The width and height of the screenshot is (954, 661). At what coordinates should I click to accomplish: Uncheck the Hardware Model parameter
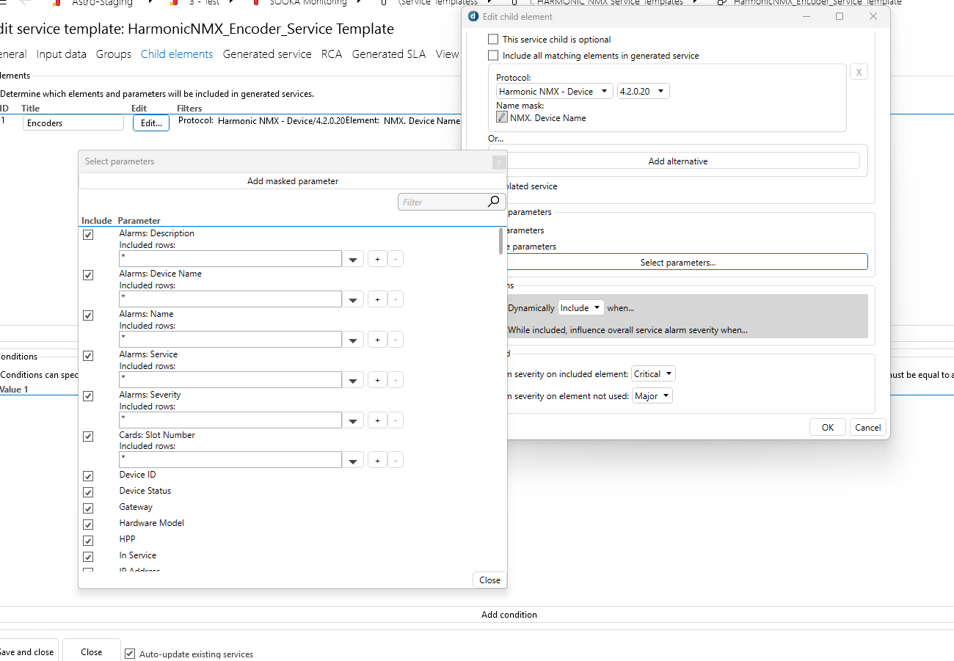[x=88, y=525]
